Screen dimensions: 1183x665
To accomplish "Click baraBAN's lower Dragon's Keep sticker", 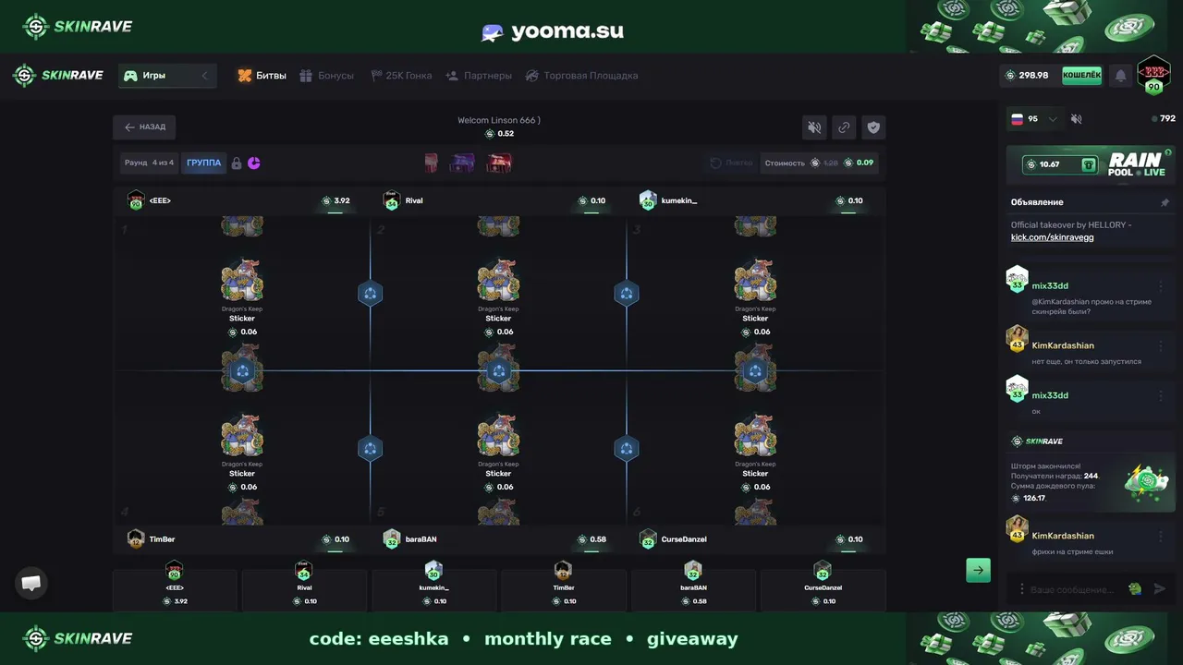I will (498, 437).
